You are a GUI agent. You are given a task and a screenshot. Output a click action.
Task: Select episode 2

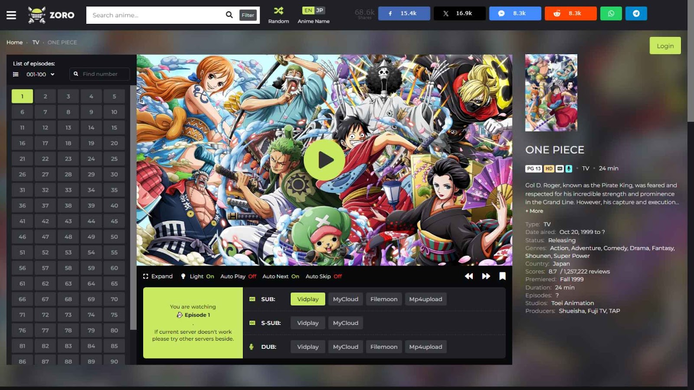(45, 96)
